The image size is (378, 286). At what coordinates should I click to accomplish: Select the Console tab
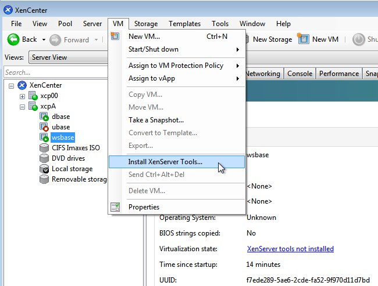click(299, 73)
